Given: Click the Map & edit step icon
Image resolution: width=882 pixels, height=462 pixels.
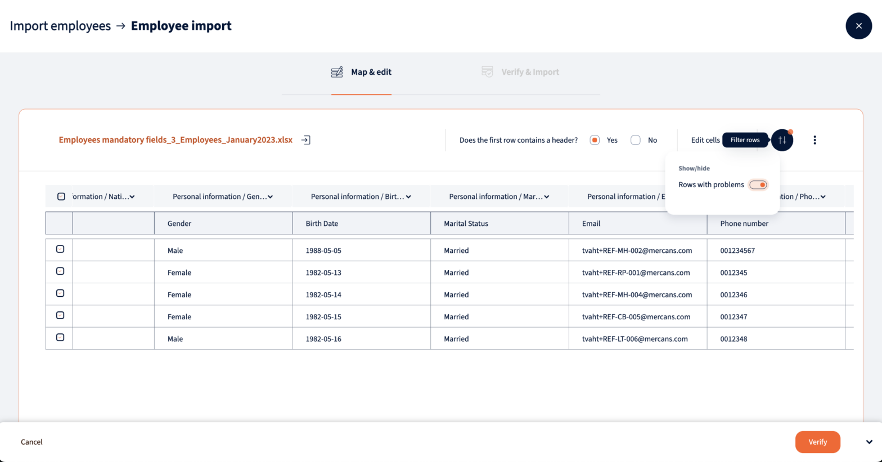Looking at the screenshot, I should [337, 72].
